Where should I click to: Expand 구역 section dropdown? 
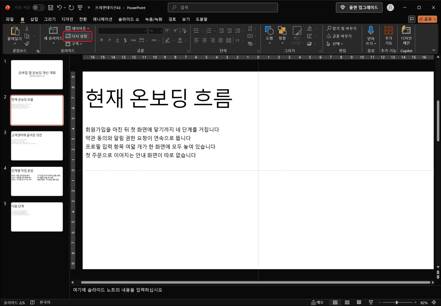pyautogui.click(x=74, y=44)
